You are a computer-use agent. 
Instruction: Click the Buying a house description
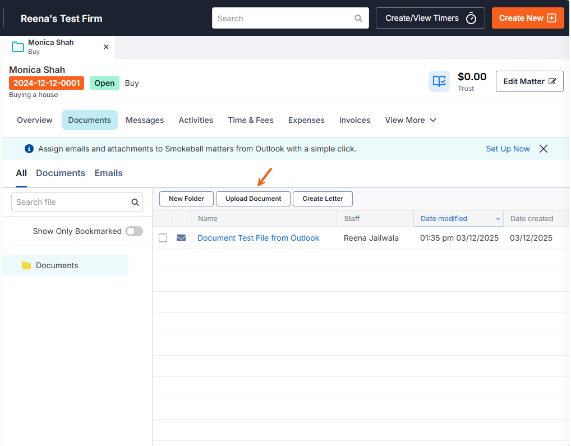coord(34,95)
